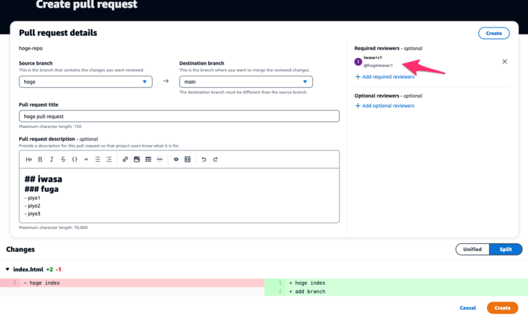Apply italic formatting in description editor
Image resolution: width=528 pixels, height=330 pixels.
pyautogui.click(x=52, y=159)
